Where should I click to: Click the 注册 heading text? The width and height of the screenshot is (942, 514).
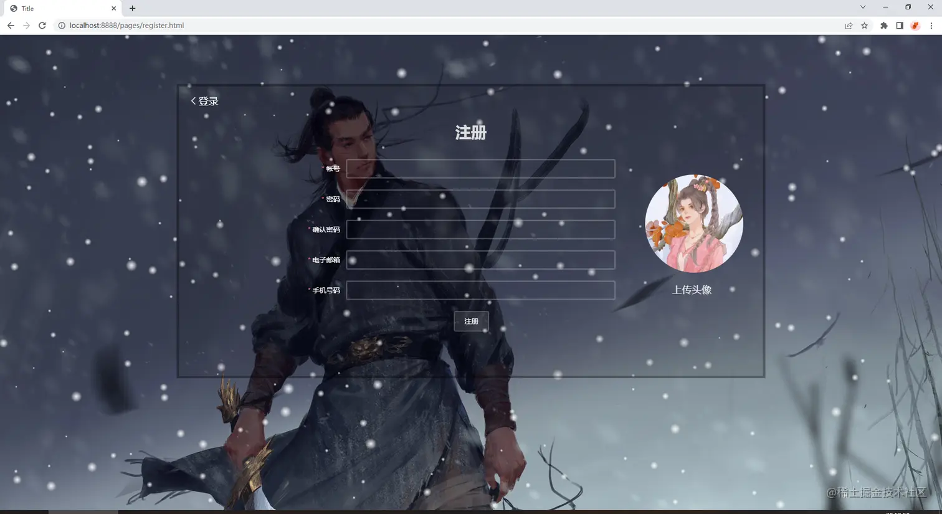pos(470,133)
